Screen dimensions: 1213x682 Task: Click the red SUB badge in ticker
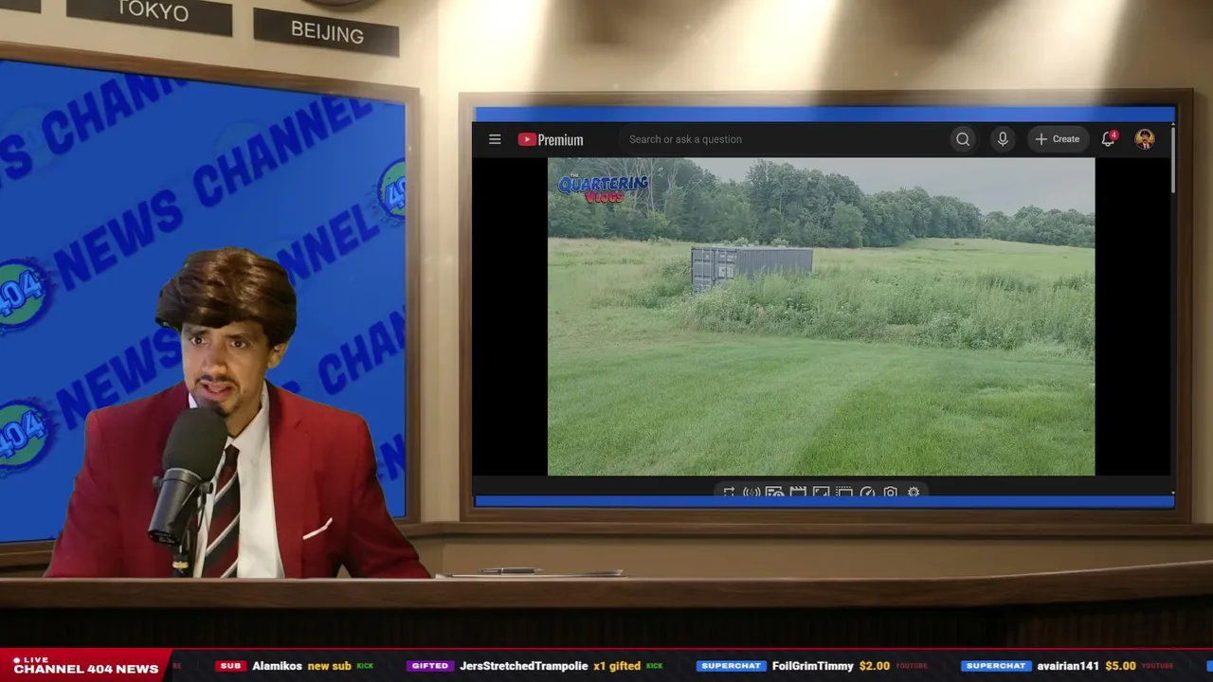(x=230, y=666)
